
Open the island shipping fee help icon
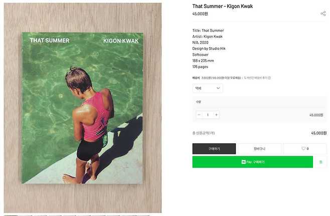269,78
